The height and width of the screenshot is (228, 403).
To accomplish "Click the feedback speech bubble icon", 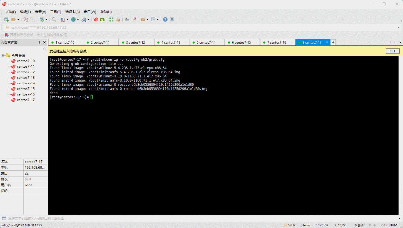I will point(172,19).
